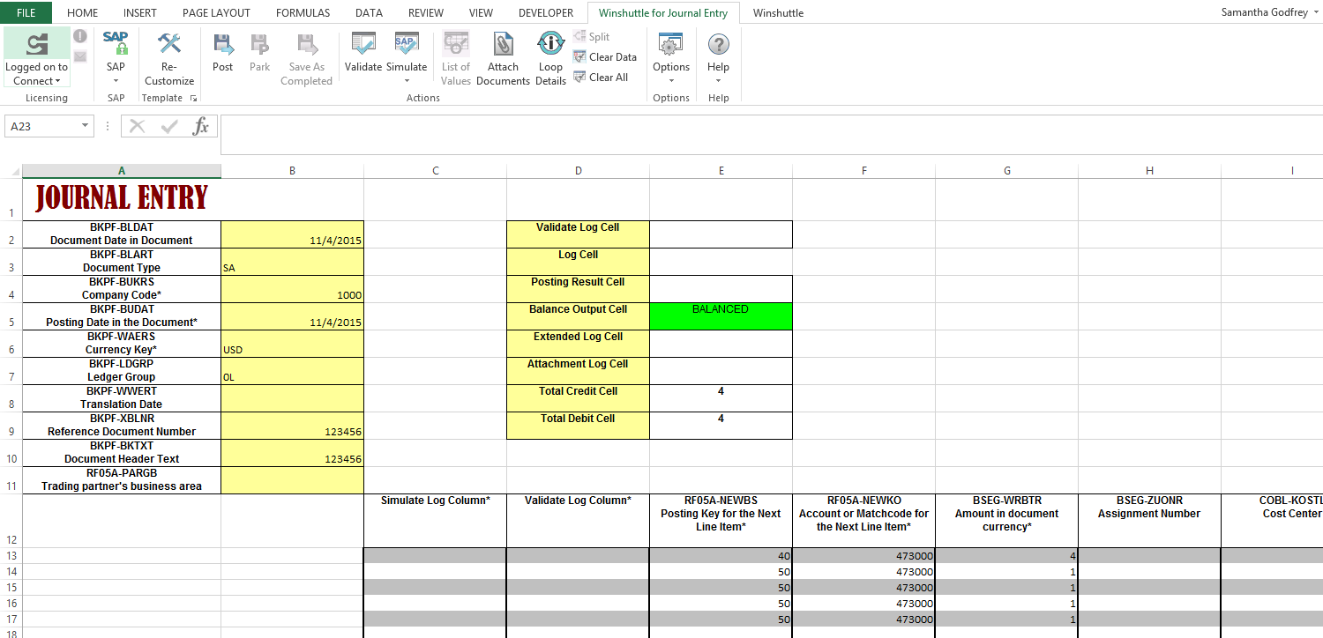The image size is (1323, 638).
Task: Click Save As Completed icon
Action: (306, 44)
